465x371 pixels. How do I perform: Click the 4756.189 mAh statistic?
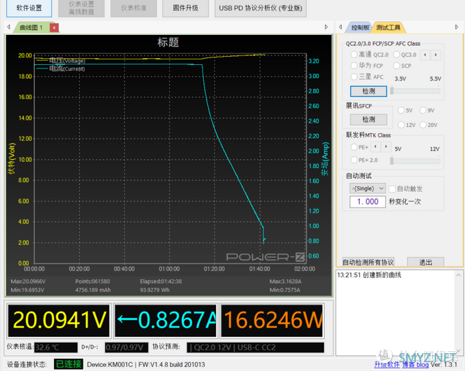(93, 290)
